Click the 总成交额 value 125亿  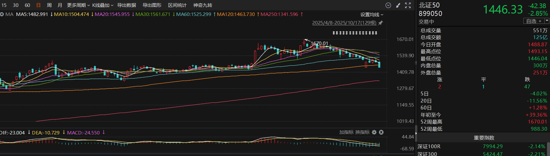540,38
